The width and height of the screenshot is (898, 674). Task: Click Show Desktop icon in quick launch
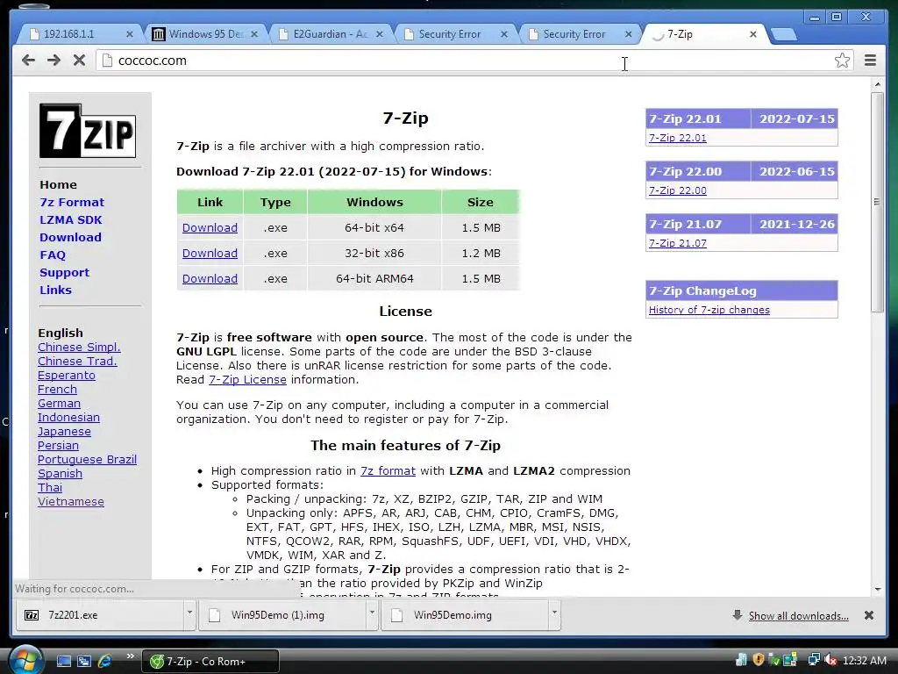pos(63,661)
